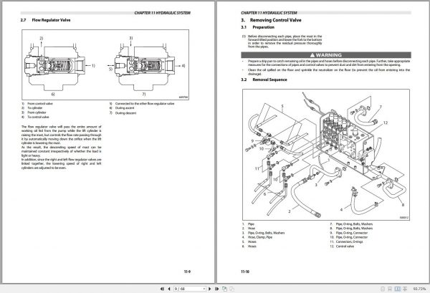430x293 pixels.
Task: Go to the first page
Action: pyautogui.click(x=162, y=289)
